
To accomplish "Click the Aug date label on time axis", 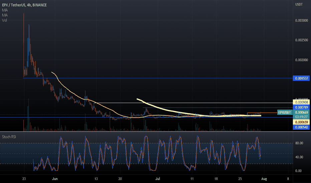I will pos(264,179).
